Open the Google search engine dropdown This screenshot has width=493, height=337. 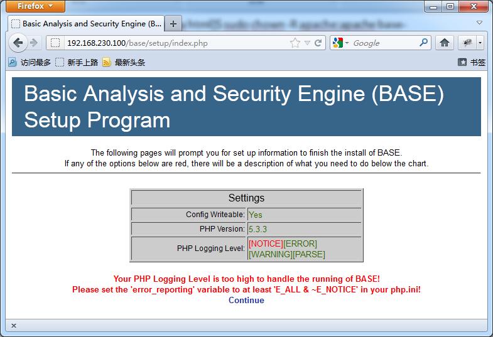340,43
